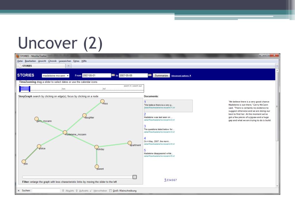Click the right timeline slider handle

[30, 89]
